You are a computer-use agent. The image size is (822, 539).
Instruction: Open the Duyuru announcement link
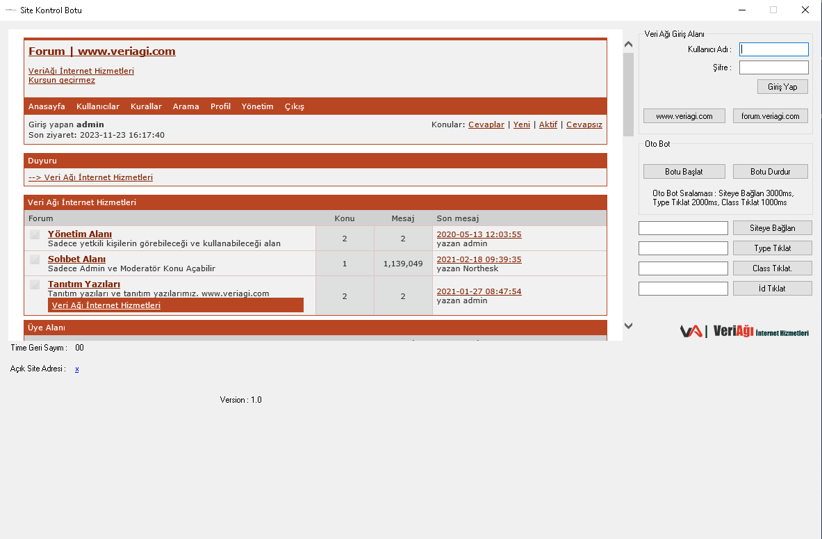point(91,177)
